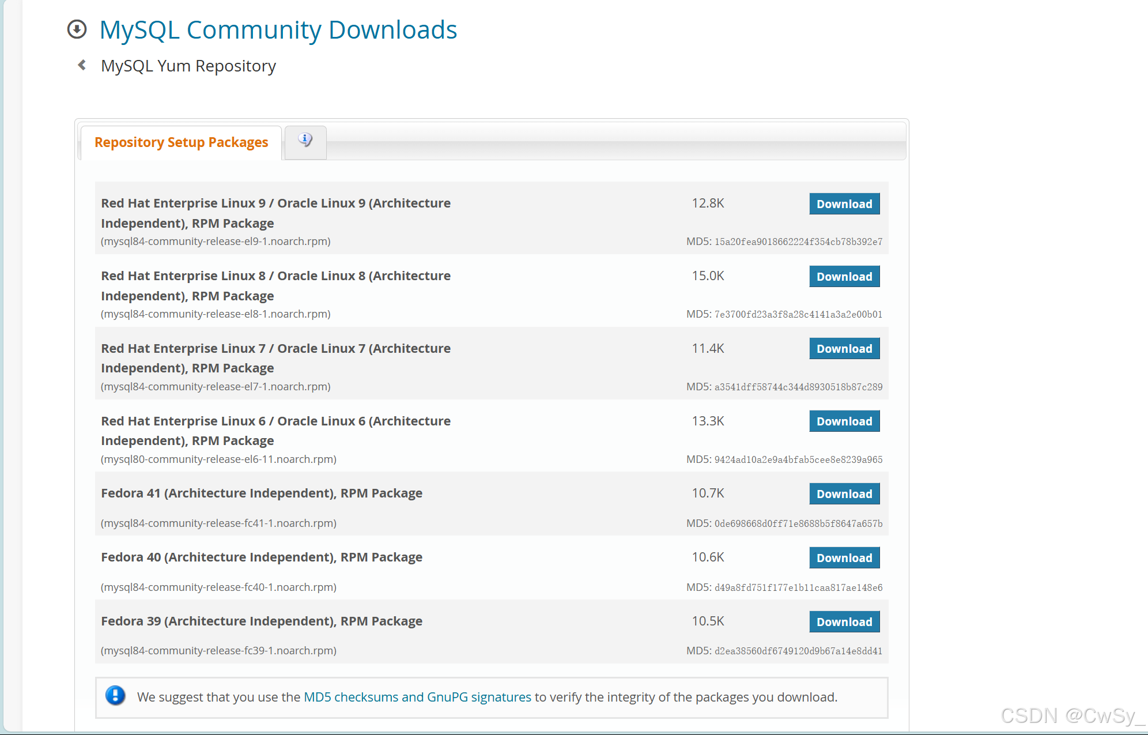Click the Fedora 41 package title text
The image size is (1148, 735).
pos(262,493)
